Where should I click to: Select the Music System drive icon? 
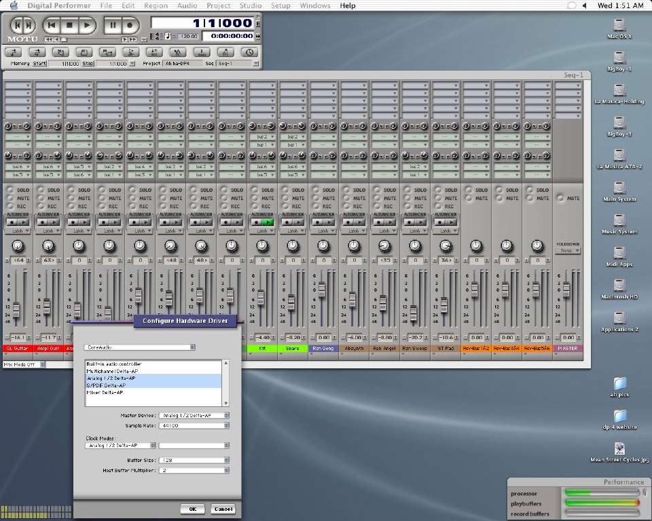pos(619,220)
